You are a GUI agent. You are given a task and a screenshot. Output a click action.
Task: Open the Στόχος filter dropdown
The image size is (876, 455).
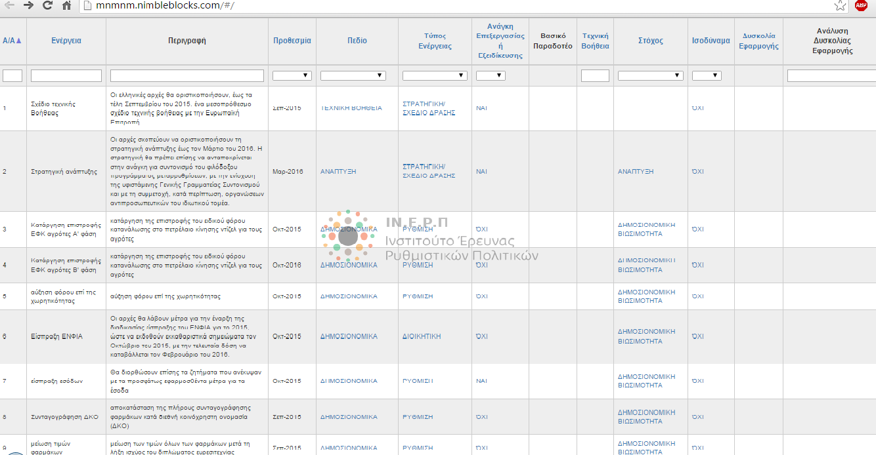(x=650, y=75)
